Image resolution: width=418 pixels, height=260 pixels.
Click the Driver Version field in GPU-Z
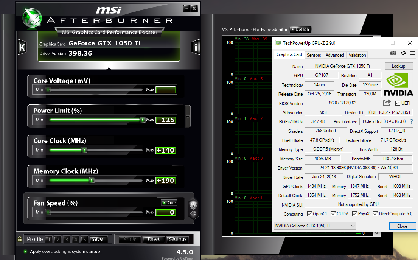click(x=359, y=168)
